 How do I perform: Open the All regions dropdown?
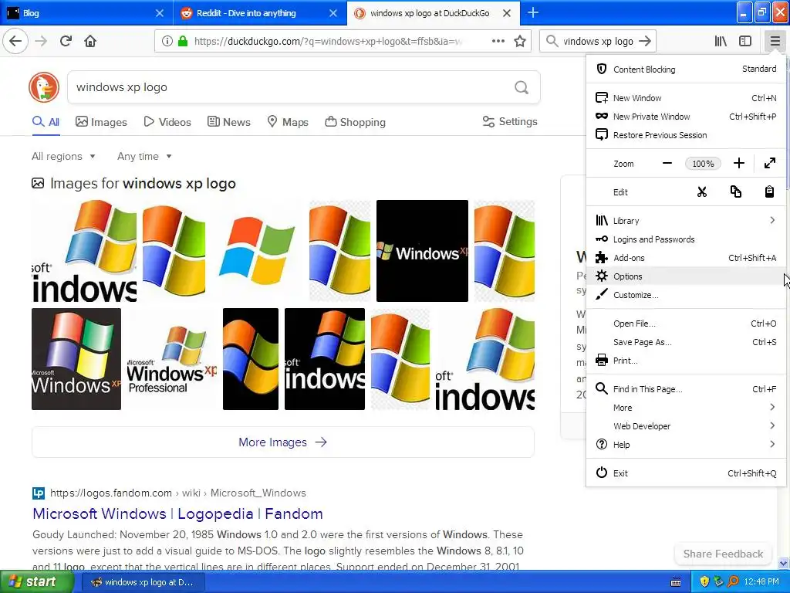tap(63, 156)
